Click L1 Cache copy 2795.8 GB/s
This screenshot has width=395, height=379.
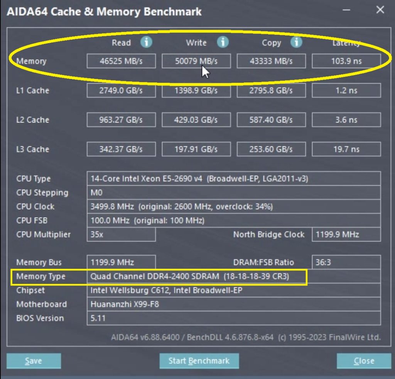pyautogui.click(x=271, y=91)
